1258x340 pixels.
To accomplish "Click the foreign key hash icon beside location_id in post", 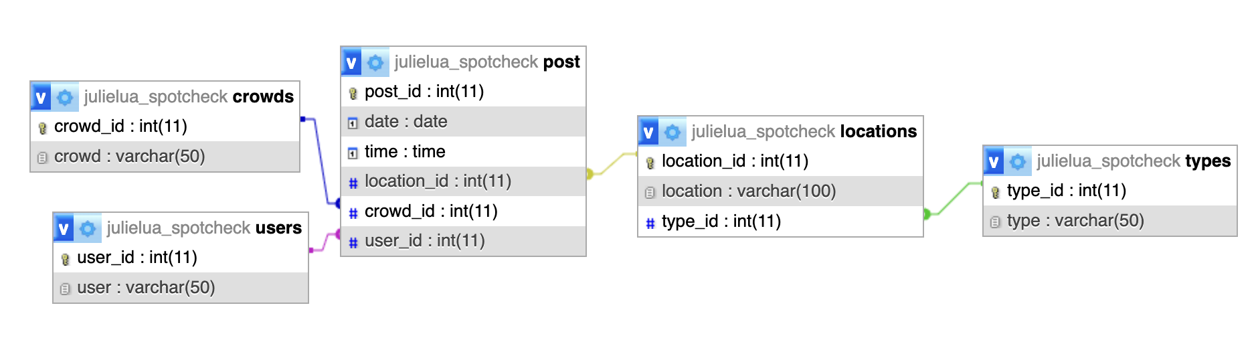I will click(x=353, y=182).
